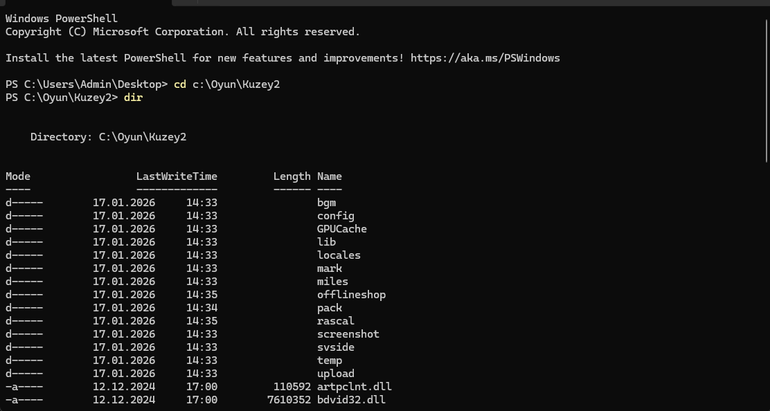This screenshot has width=770, height=411.
Task: Click the 'svside' folder name
Action: point(336,347)
